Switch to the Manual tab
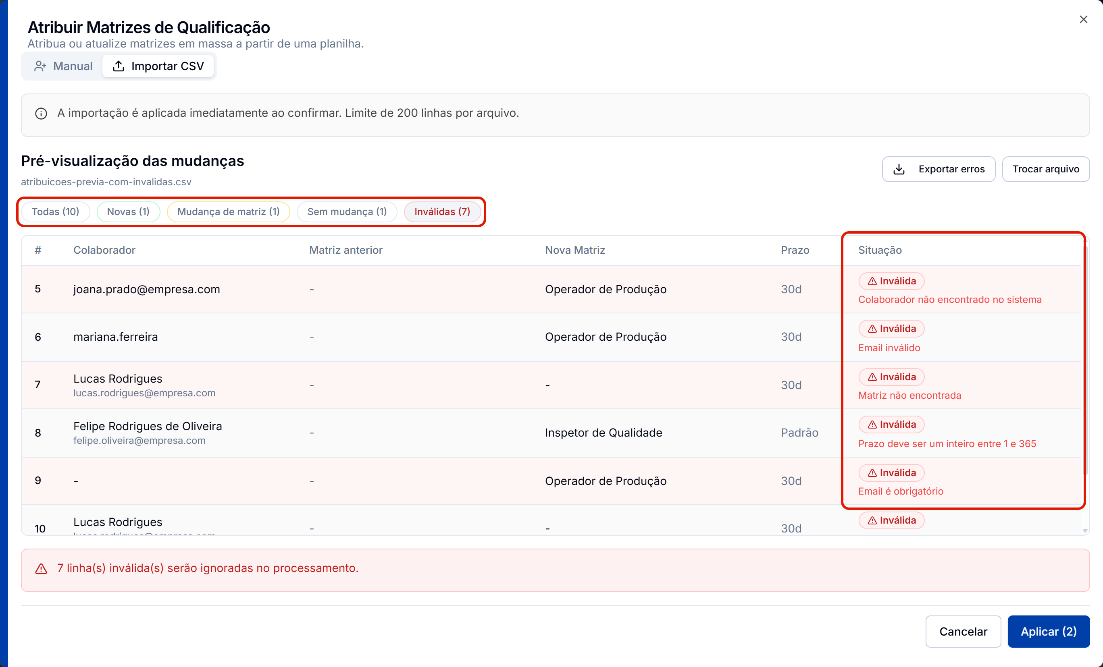 (x=63, y=66)
